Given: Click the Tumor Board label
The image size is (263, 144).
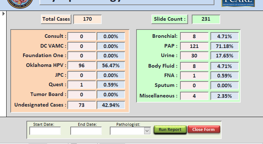Looking at the screenshot, I should (48, 94).
